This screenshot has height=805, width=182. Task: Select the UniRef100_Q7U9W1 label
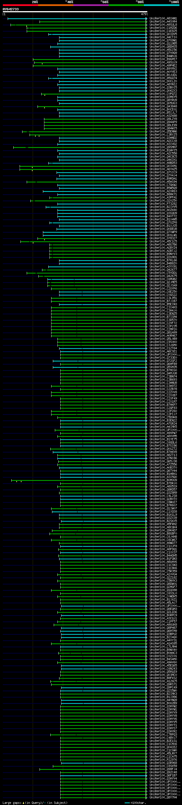pos(163,40)
